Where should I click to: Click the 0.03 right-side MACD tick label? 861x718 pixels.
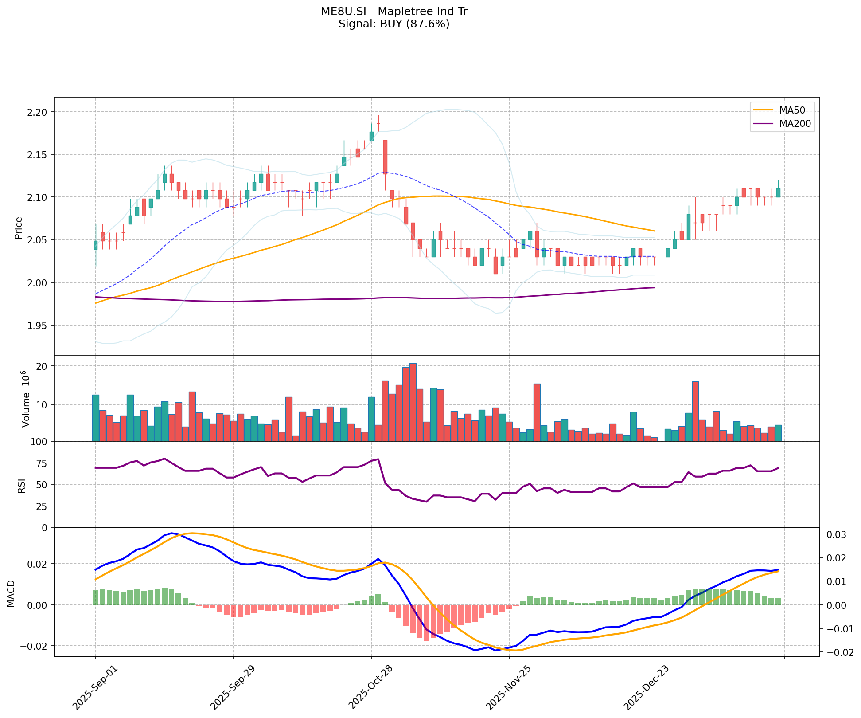tap(837, 535)
